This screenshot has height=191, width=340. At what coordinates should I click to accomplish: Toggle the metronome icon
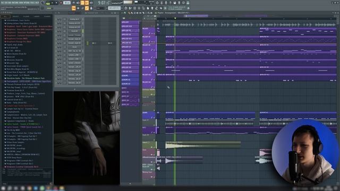[74, 3]
